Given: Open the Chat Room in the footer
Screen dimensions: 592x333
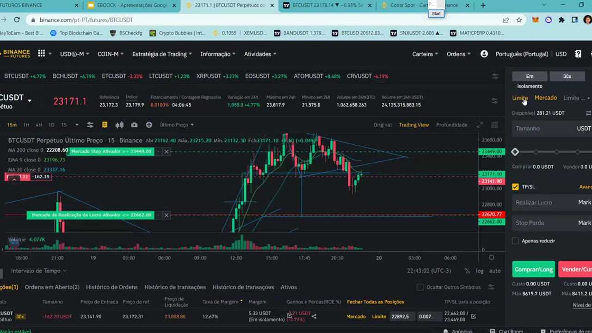Looking at the screenshot, I should click(506, 331).
